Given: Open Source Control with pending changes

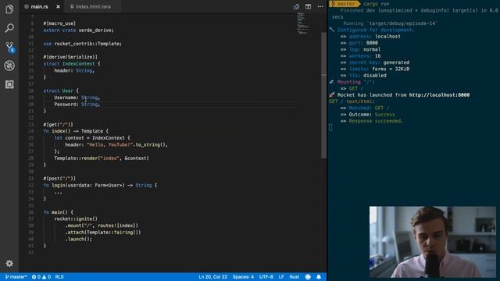Looking at the screenshot, I should tap(9, 47).
